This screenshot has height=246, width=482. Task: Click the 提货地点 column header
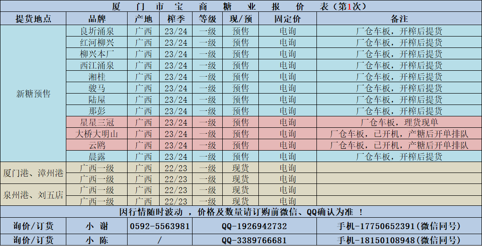pos(33,19)
